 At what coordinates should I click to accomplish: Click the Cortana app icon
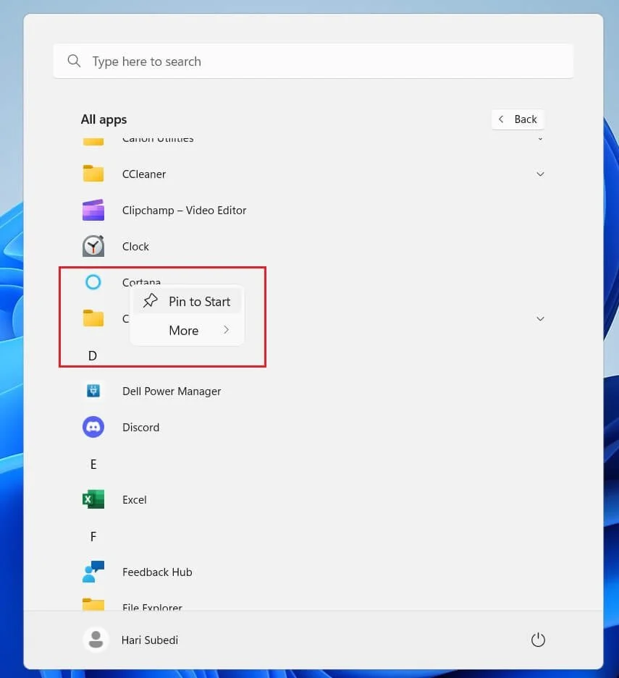[x=93, y=282]
